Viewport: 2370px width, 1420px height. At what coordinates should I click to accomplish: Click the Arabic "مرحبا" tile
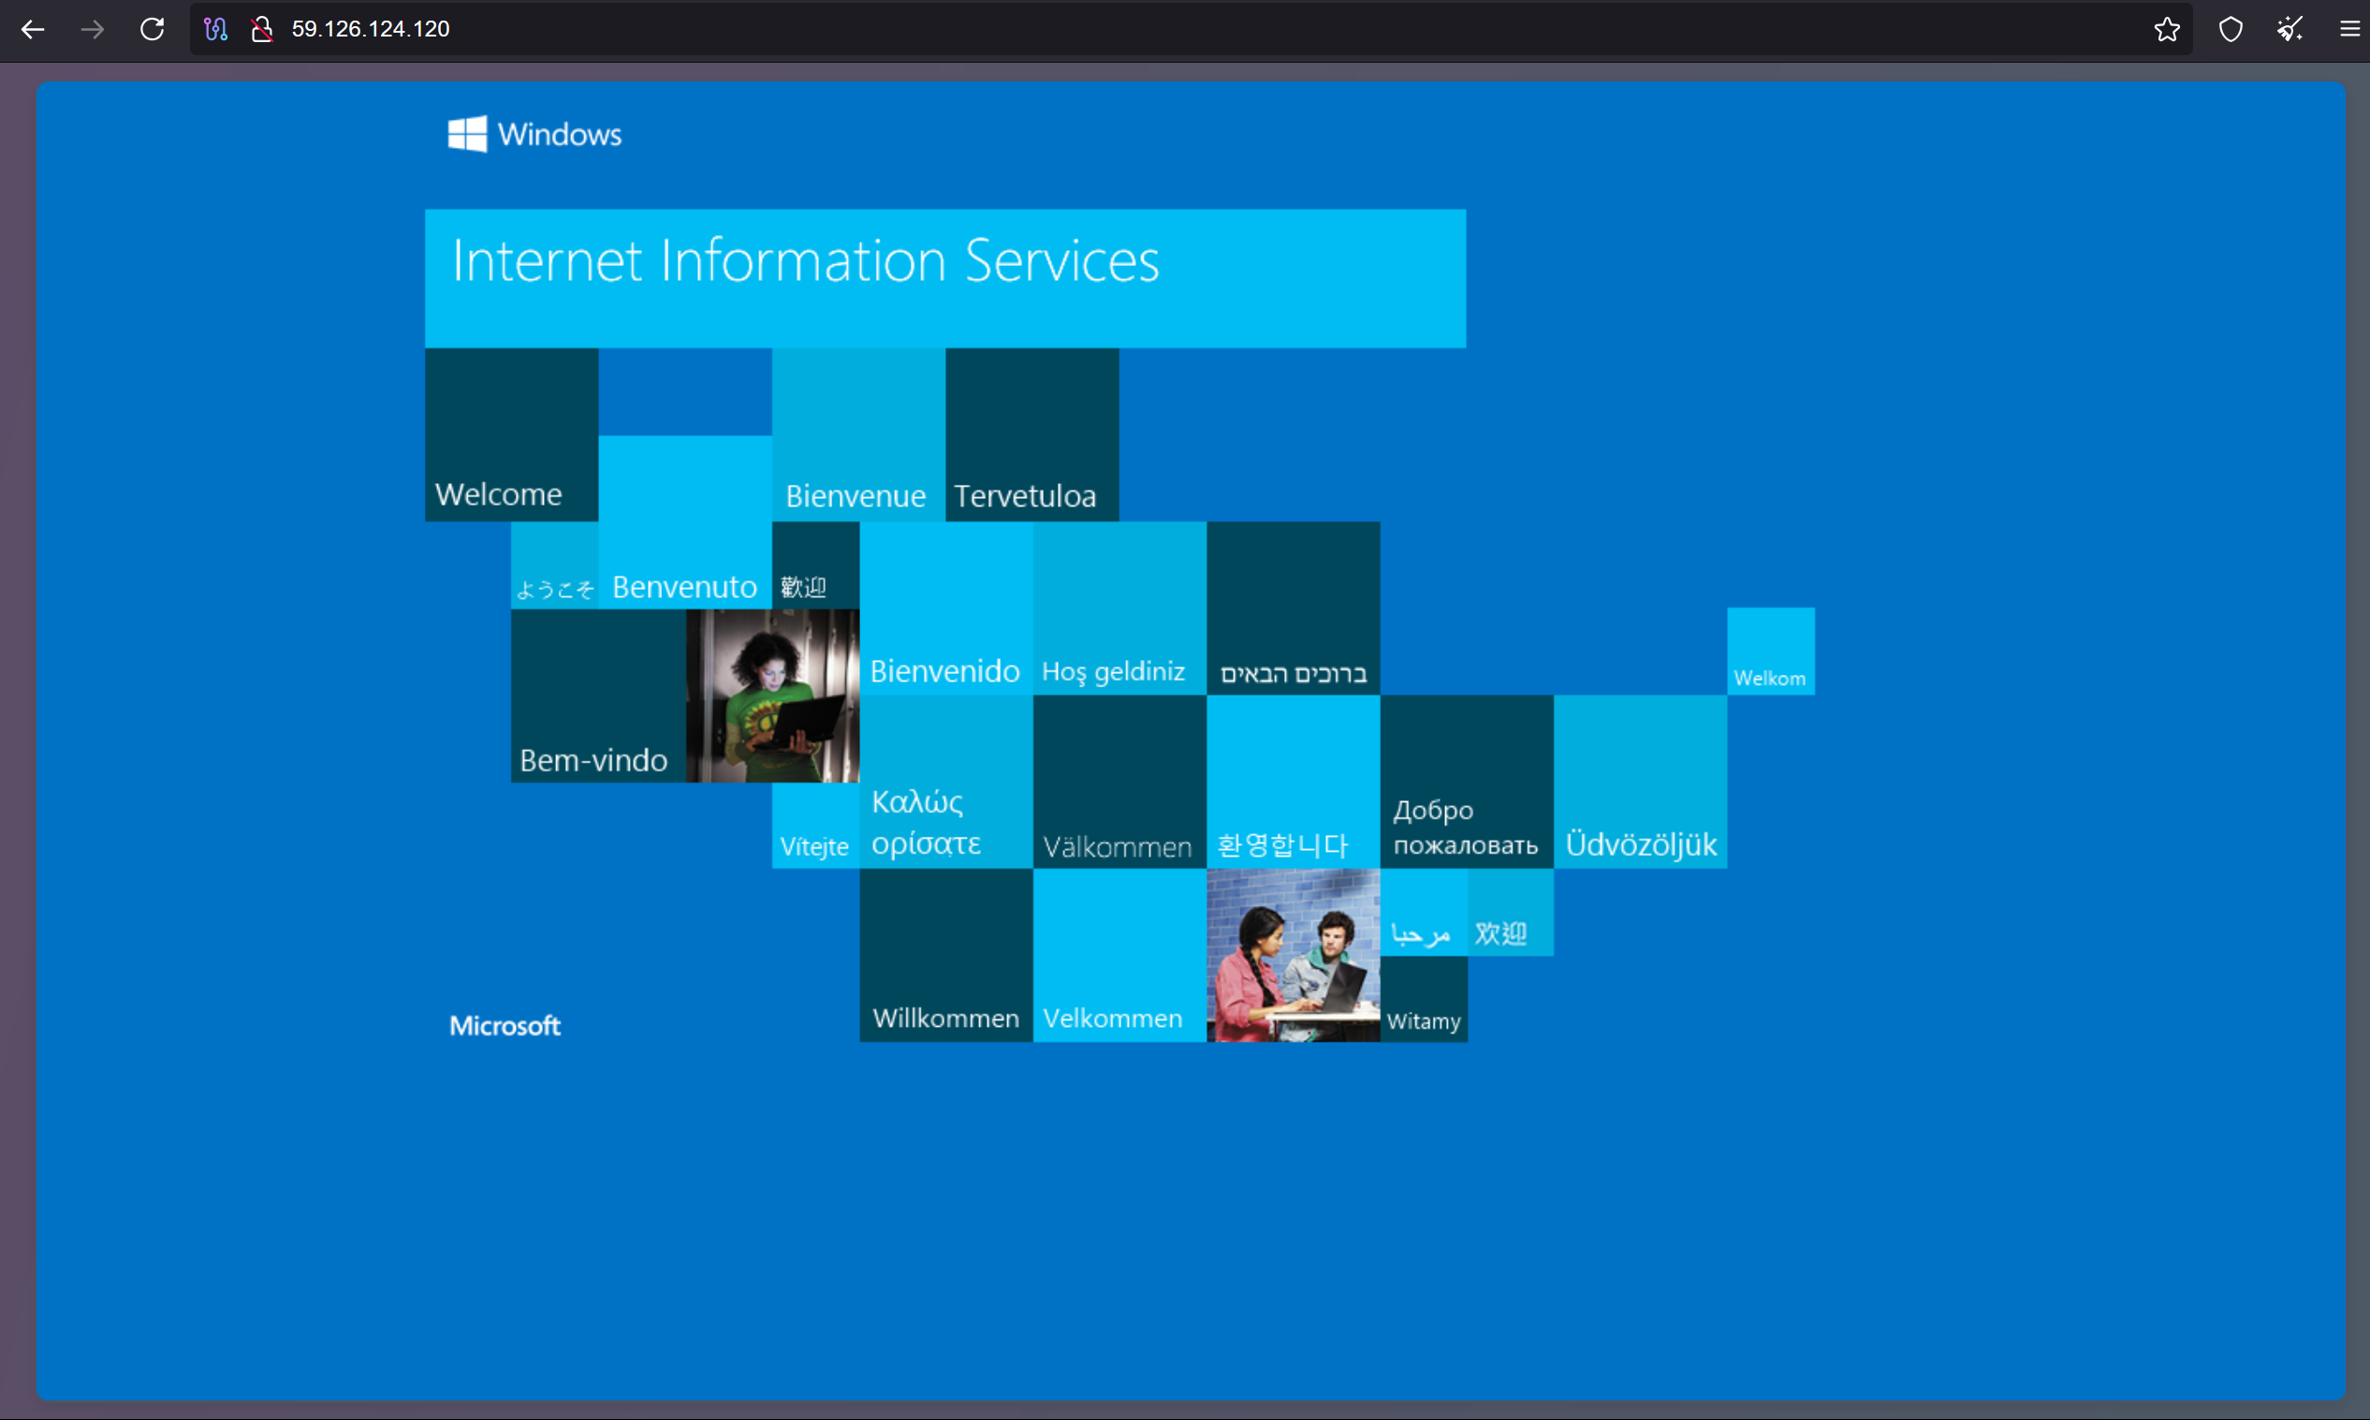[x=1424, y=912]
